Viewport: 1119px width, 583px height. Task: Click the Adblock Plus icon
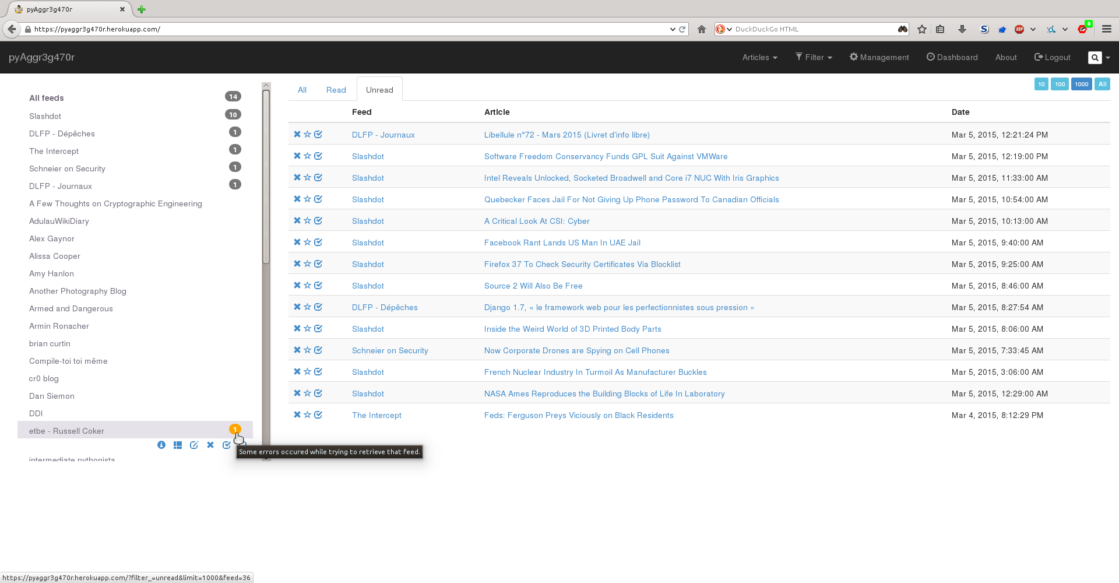pyautogui.click(x=1019, y=29)
